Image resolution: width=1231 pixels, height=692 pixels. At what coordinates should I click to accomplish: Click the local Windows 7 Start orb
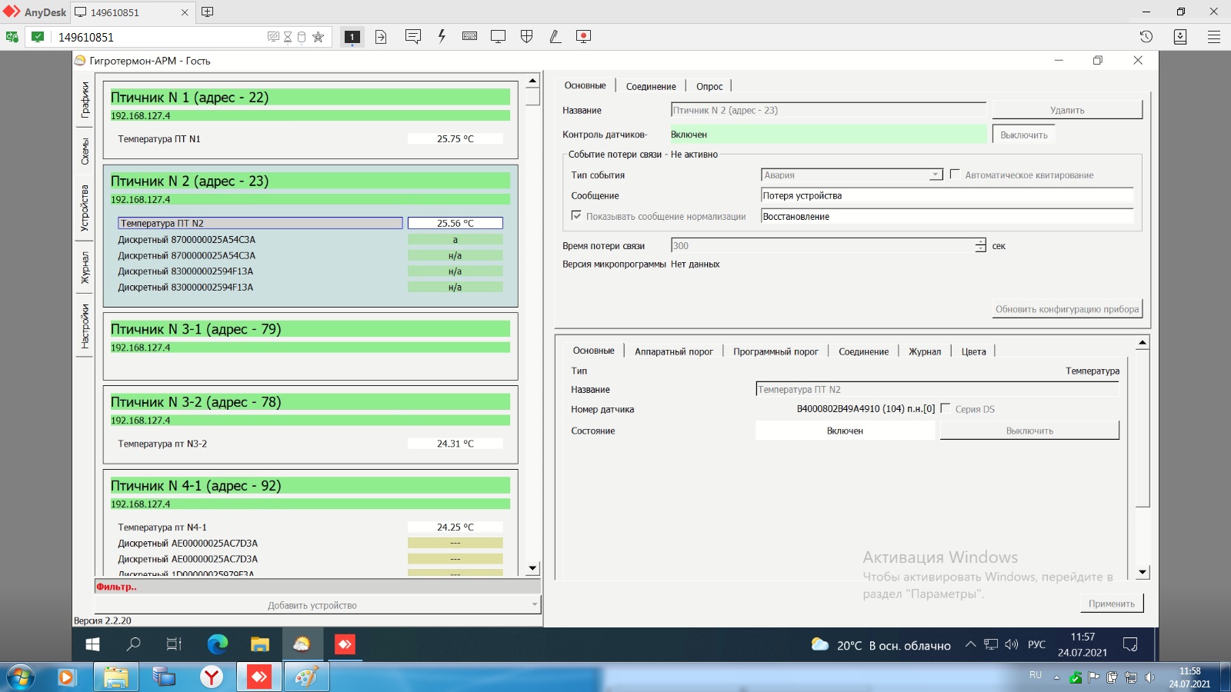(x=20, y=677)
